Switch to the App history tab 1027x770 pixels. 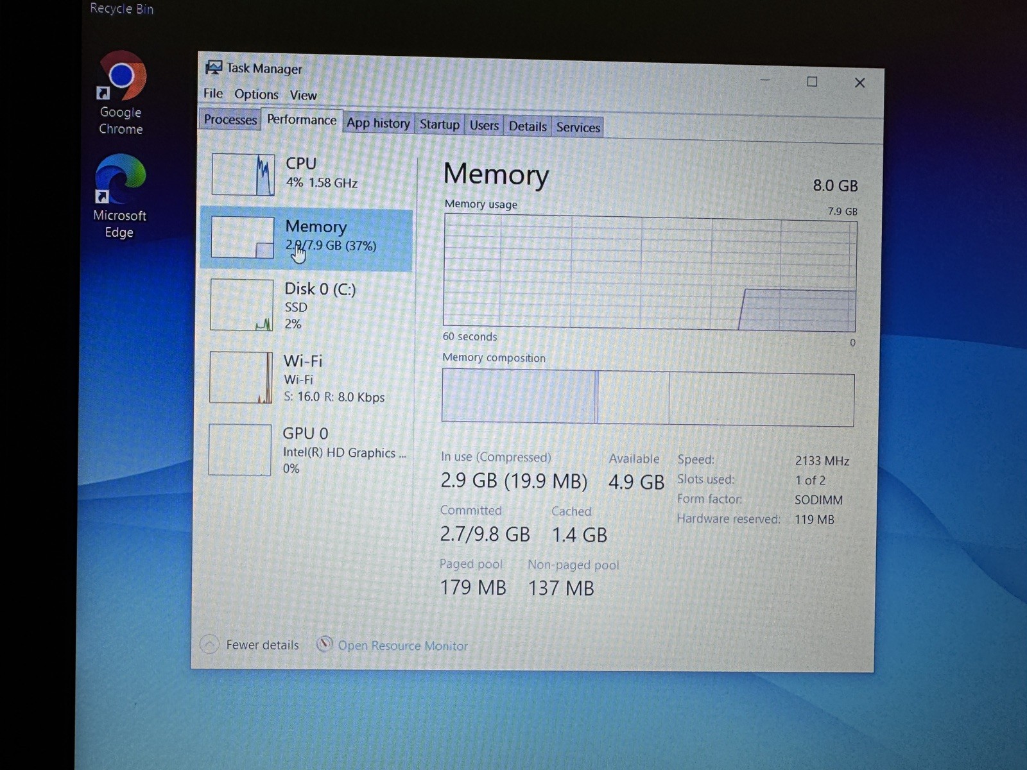(378, 123)
